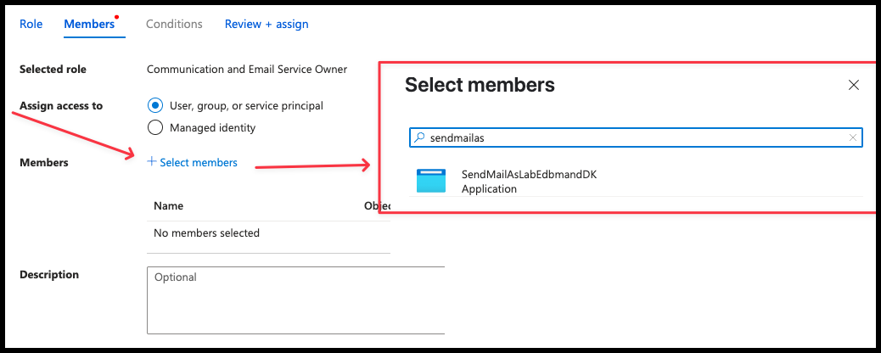Screen dimensions: 881x353
Task: Open the Role tab
Action: pyautogui.click(x=31, y=24)
